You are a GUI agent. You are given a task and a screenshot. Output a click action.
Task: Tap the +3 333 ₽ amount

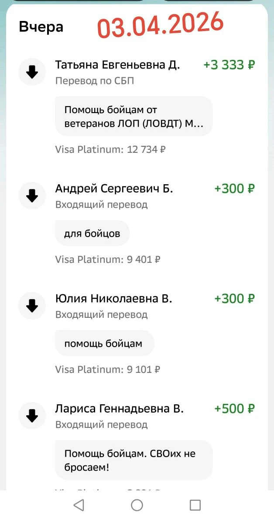pos(229,65)
